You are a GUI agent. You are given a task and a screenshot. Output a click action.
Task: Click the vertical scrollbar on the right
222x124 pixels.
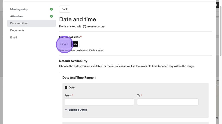coord(220,30)
